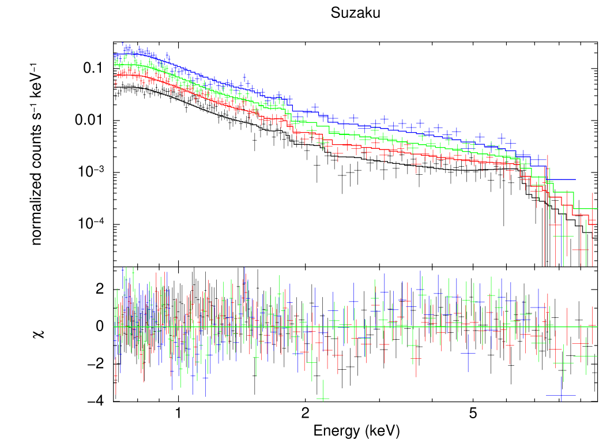Click the Energy (keV) x-axis label
The image size is (599, 439).
pos(356,431)
